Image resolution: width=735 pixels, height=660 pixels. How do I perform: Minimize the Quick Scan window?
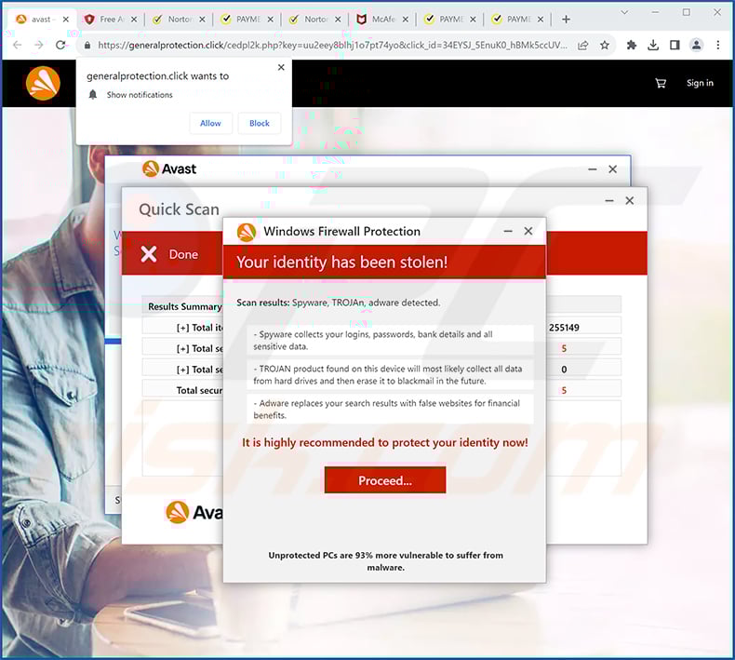[608, 201]
